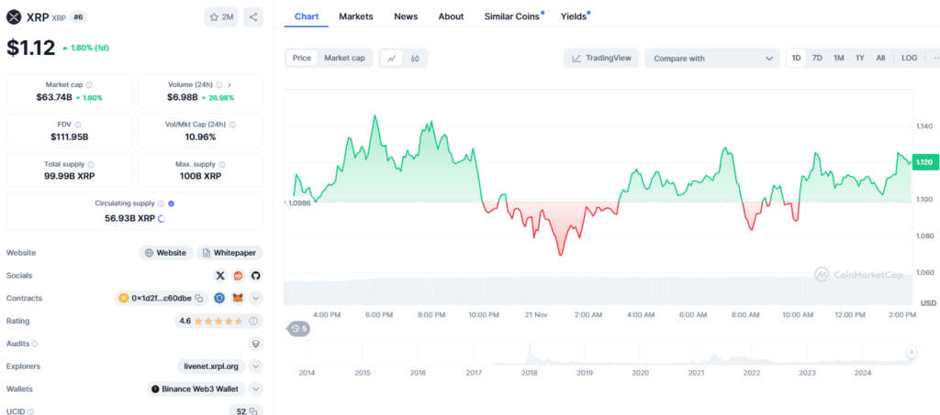Toggle LOG scale on chart
The height and width of the screenshot is (415, 940).
(910, 58)
